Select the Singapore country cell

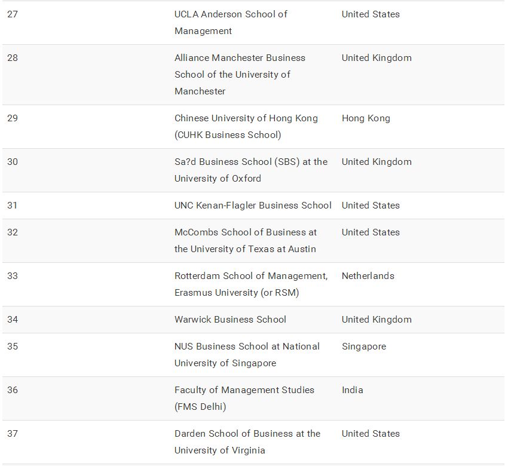point(364,347)
